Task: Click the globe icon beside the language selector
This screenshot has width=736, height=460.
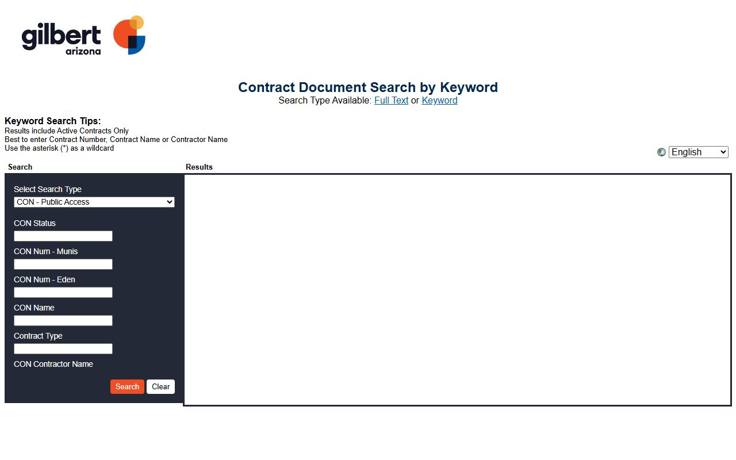Action: pyautogui.click(x=661, y=152)
